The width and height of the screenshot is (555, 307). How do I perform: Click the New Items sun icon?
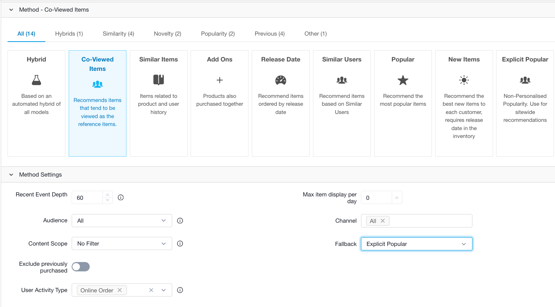(x=464, y=80)
